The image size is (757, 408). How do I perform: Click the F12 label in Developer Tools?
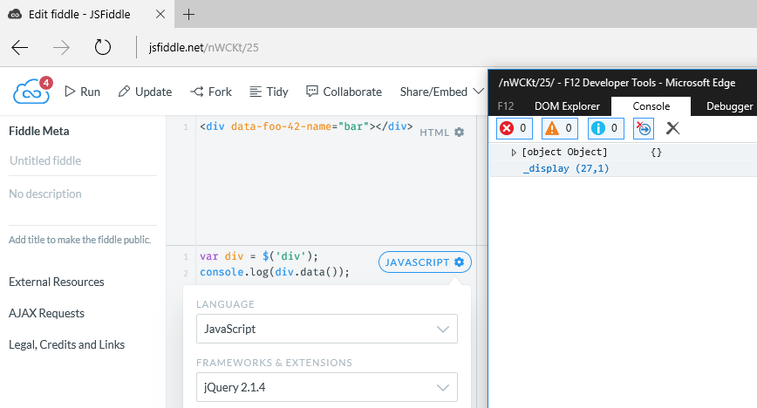[506, 106]
